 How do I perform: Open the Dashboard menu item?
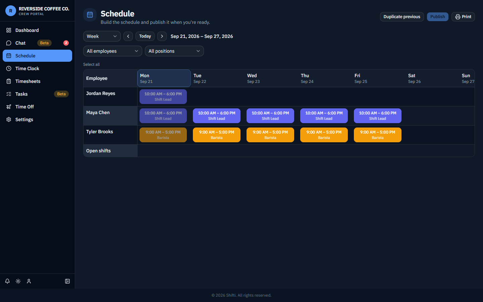[x=37, y=30]
